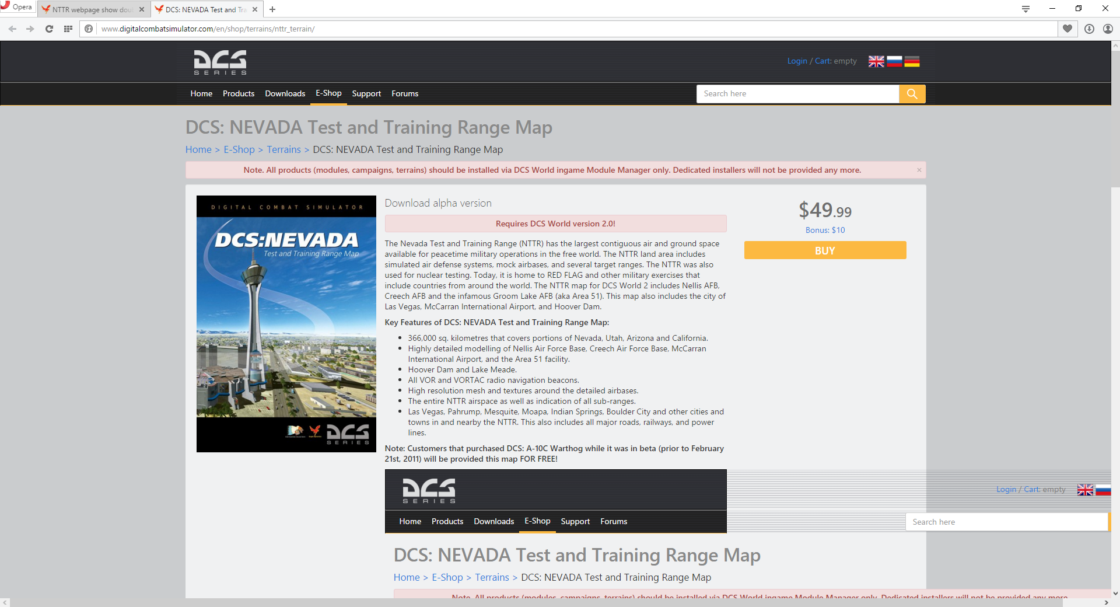
Task: Click the horizontal scrollbar left arrow
Action: click(5, 602)
